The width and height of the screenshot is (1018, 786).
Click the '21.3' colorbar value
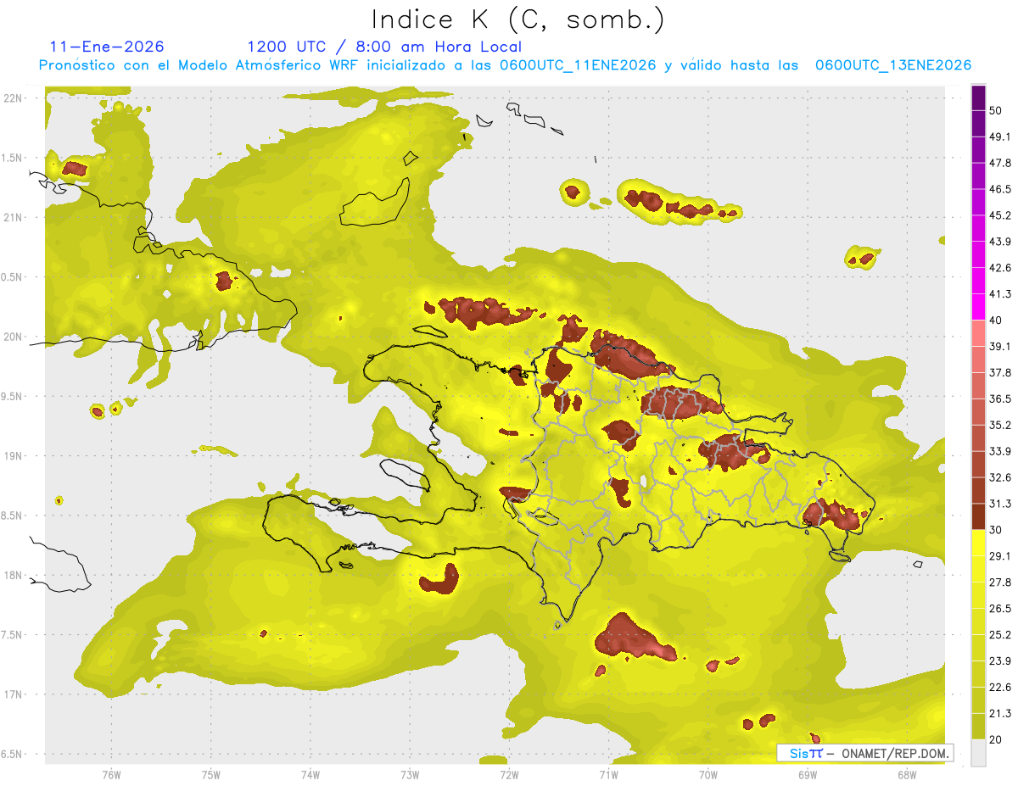[1000, 713]
